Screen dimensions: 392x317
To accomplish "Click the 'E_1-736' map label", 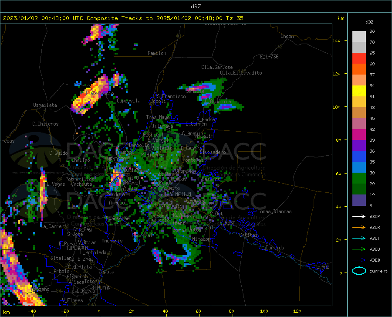I will tap(269, 57).
